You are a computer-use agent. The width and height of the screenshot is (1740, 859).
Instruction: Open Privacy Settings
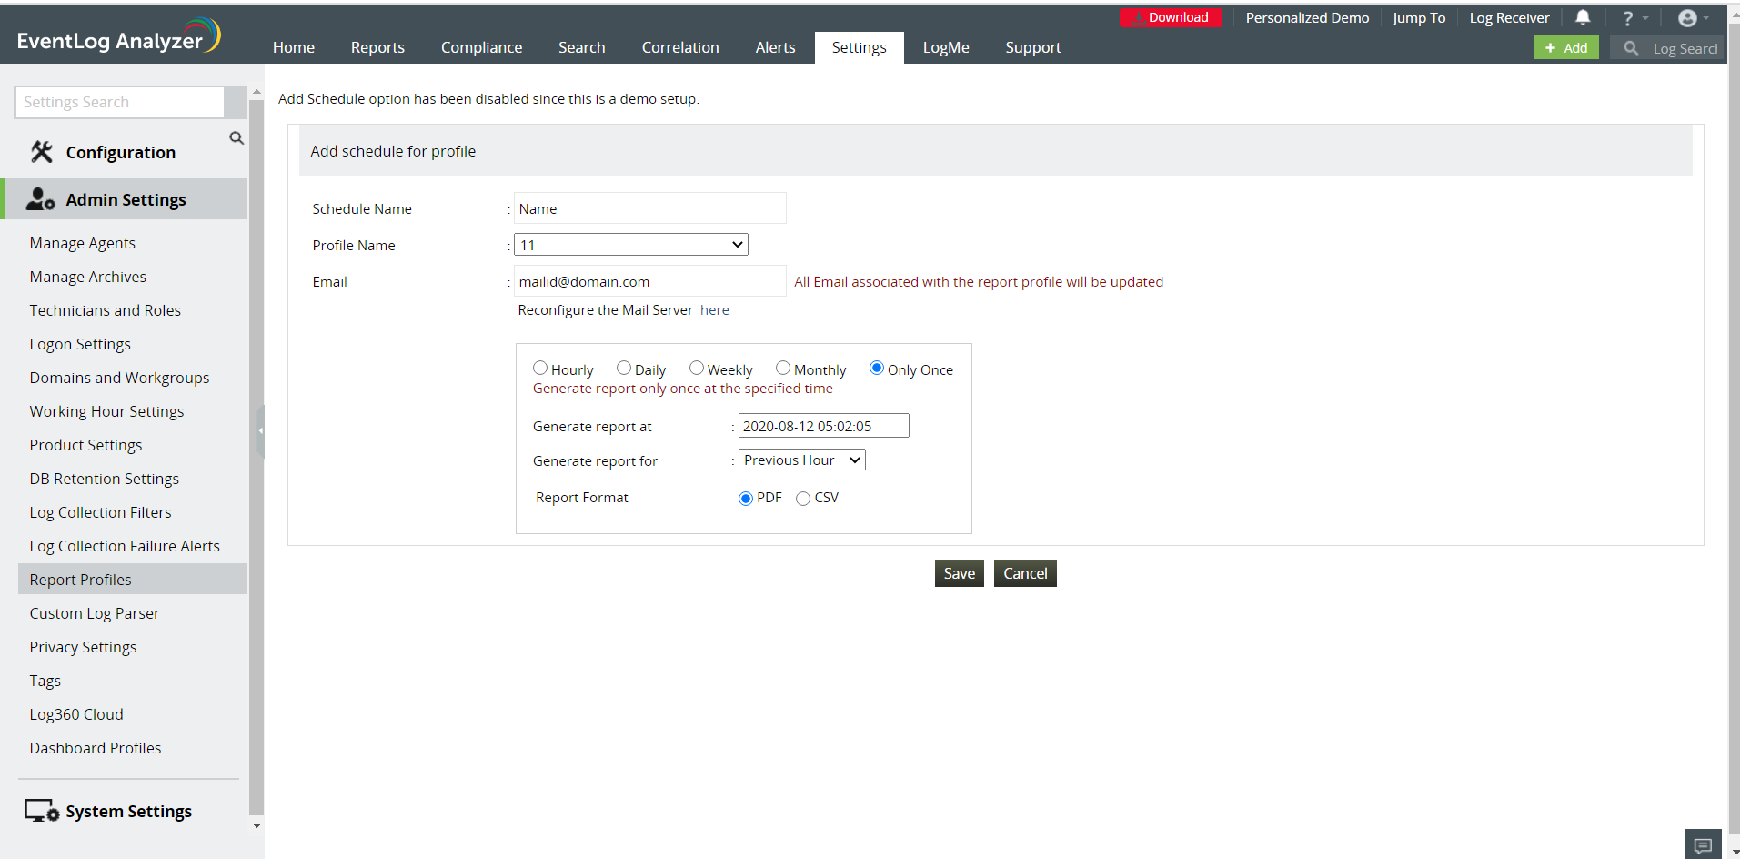pos(84,647)
